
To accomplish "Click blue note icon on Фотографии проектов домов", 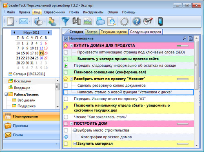I will pyautogui.click(x=66, y=137).
